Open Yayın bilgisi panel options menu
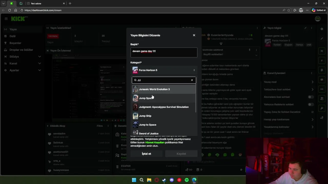 click(312, 28)
